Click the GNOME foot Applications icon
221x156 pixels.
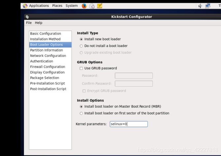click(x=25, y=6)
